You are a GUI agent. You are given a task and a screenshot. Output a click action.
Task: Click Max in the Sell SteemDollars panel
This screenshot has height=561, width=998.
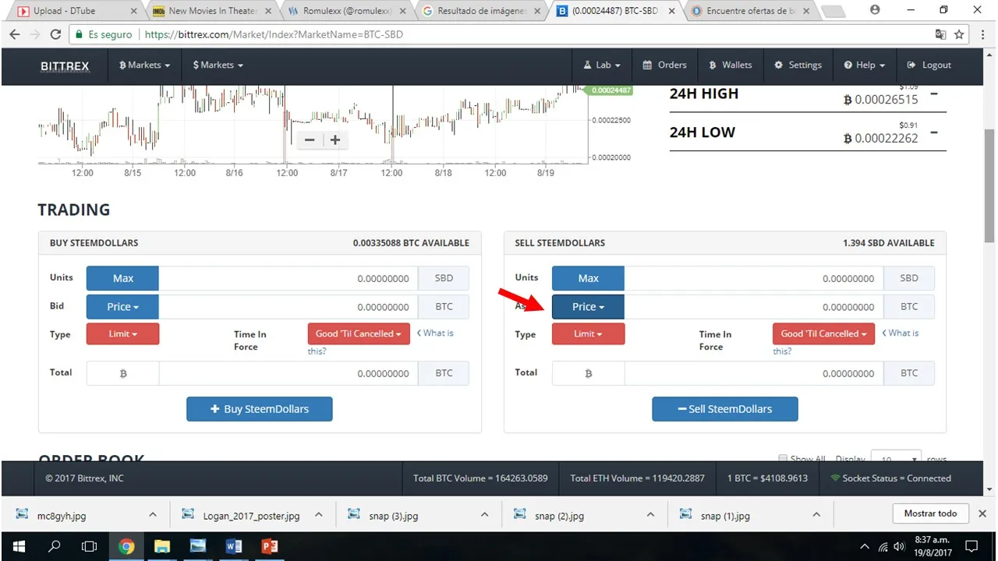click(588, 278)
